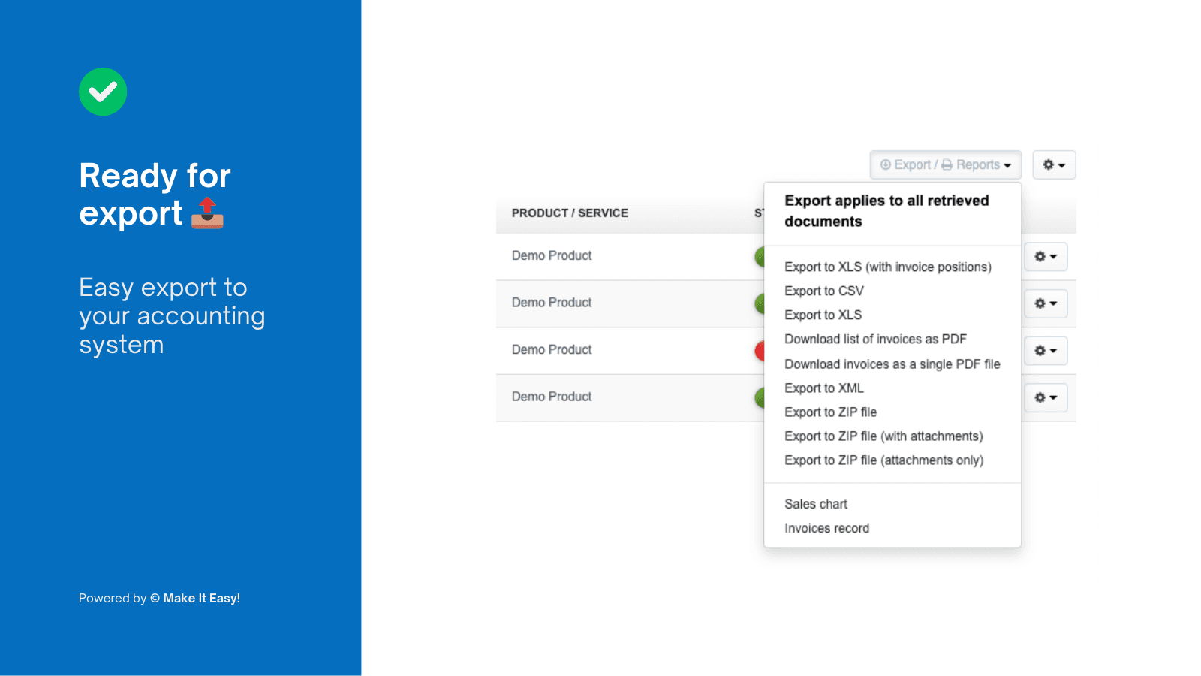Open the Sales chart report
This screenshot has height=676, width=1201.
(815, 504)
